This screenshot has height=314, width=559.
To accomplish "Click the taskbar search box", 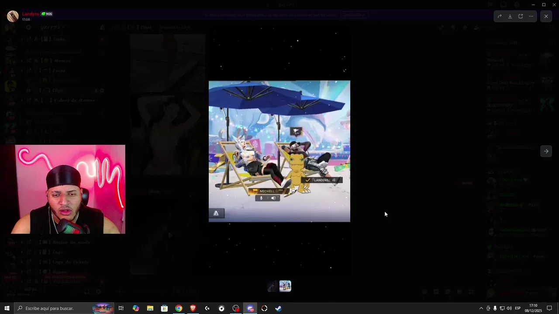I will [64, 308].
